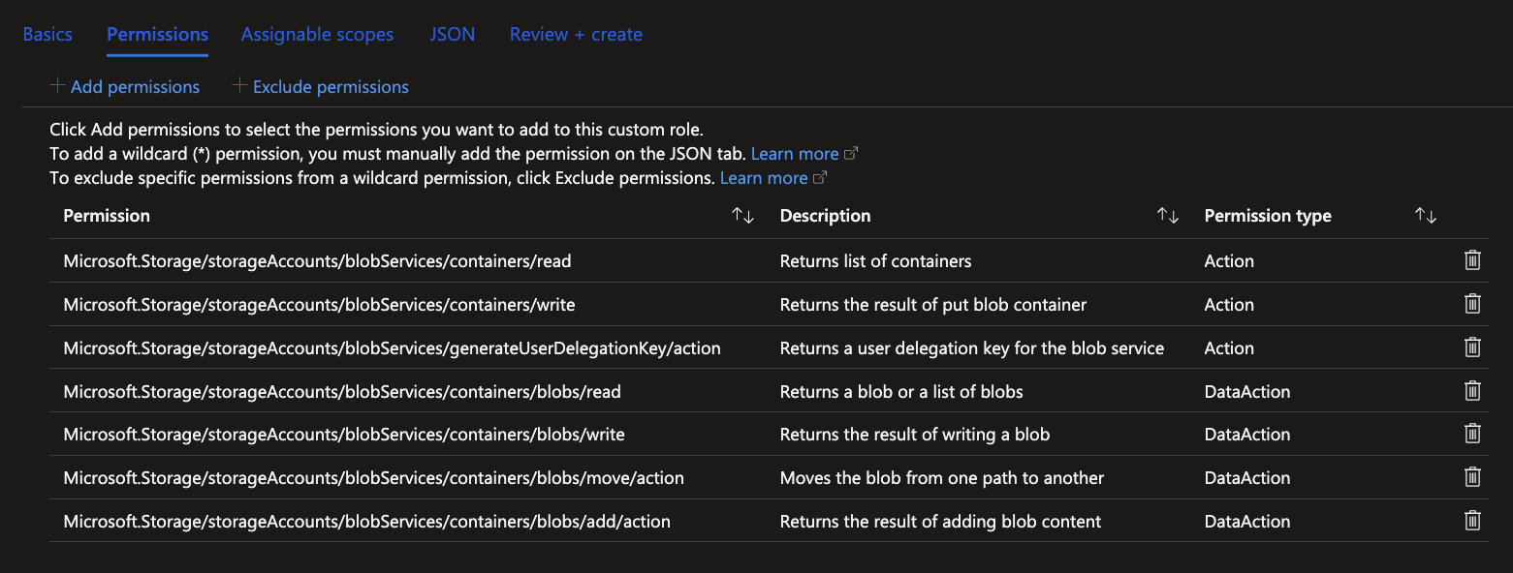Open the Assignable scopes tab
This screenshot has height=573, width=1513.
point(317,34)
